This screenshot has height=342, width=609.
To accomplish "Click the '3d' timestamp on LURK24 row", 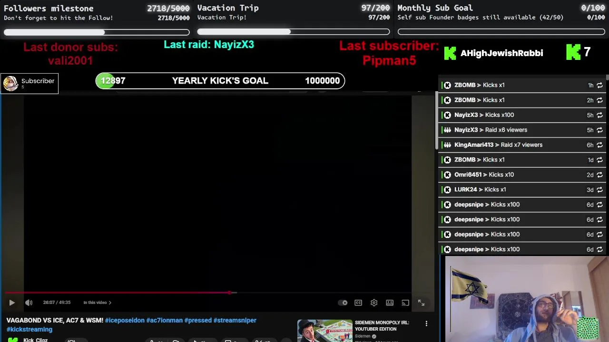I will 590,190.
